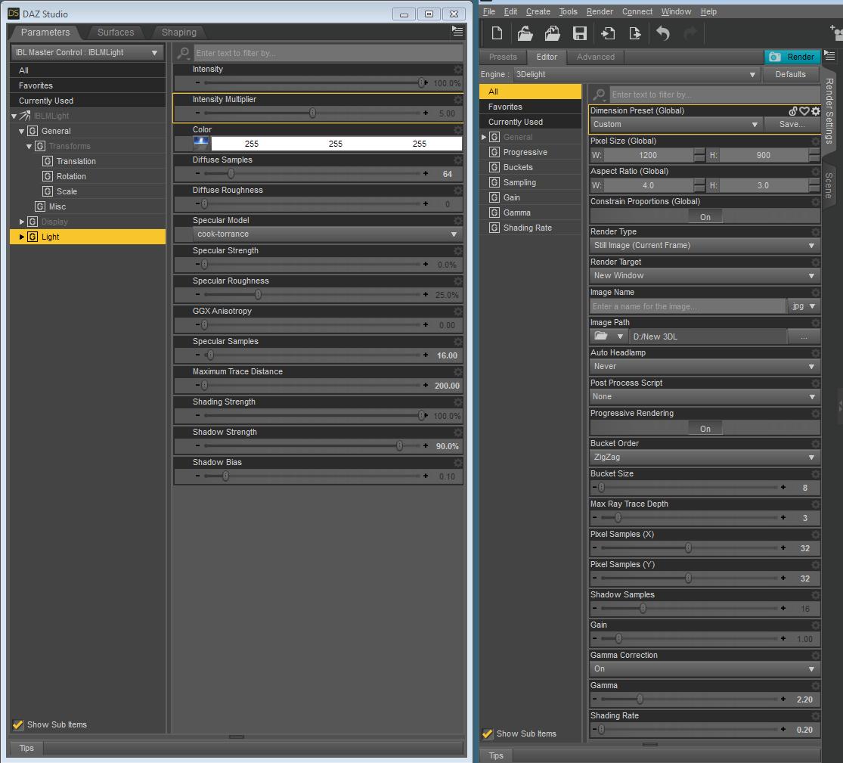Open Render Type dropdown
Screen dimensions: 843x763
705,245
